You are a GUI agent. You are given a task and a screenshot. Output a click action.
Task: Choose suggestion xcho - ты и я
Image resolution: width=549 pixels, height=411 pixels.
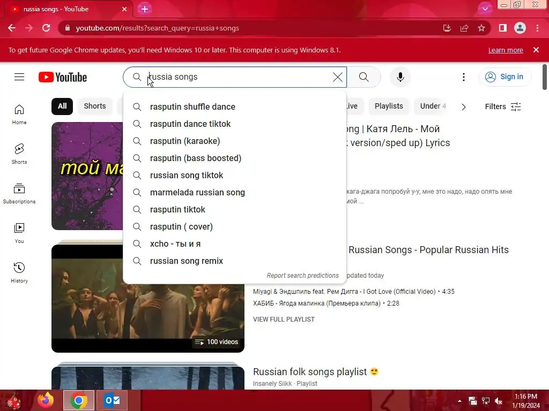point(235,243)
